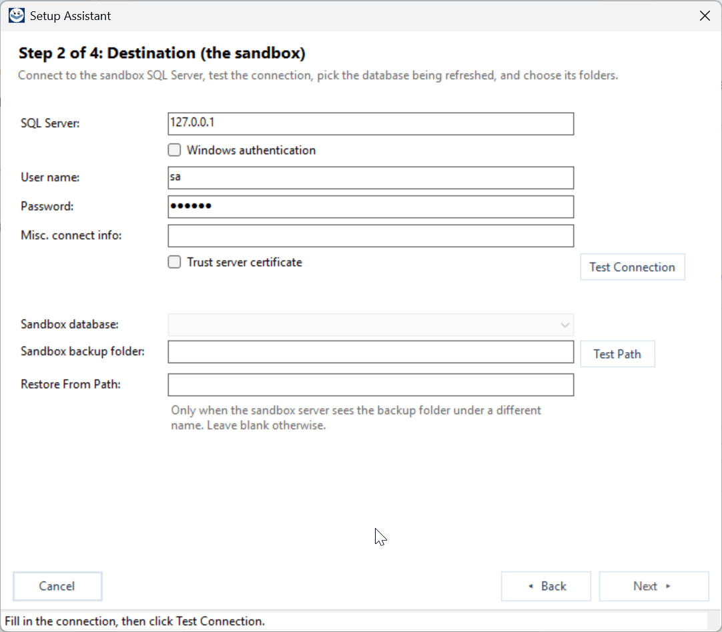The image size is (722, 632).
Task: Enable the Windows authentication checkbox
Action: (x=175, y=150)
